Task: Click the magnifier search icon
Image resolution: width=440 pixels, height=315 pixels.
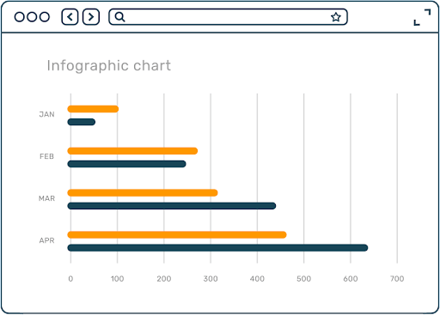Action: coord(119,17)
